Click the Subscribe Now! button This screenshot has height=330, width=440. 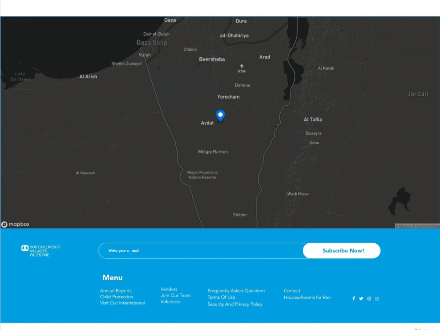341,251
